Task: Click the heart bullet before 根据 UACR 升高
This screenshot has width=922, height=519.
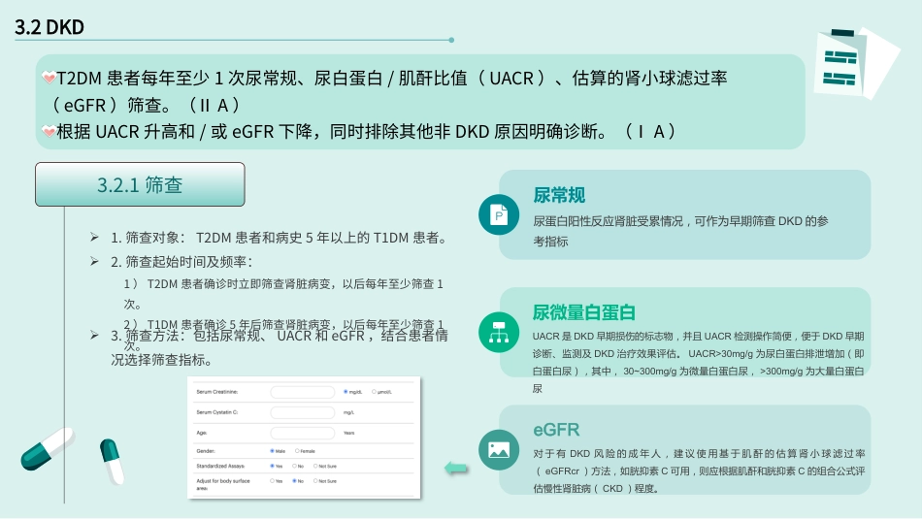Action: pos(49,131)
